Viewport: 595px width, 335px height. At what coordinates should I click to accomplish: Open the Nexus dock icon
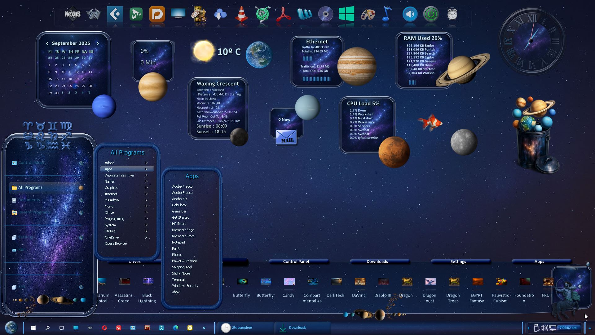coord(73,14)
